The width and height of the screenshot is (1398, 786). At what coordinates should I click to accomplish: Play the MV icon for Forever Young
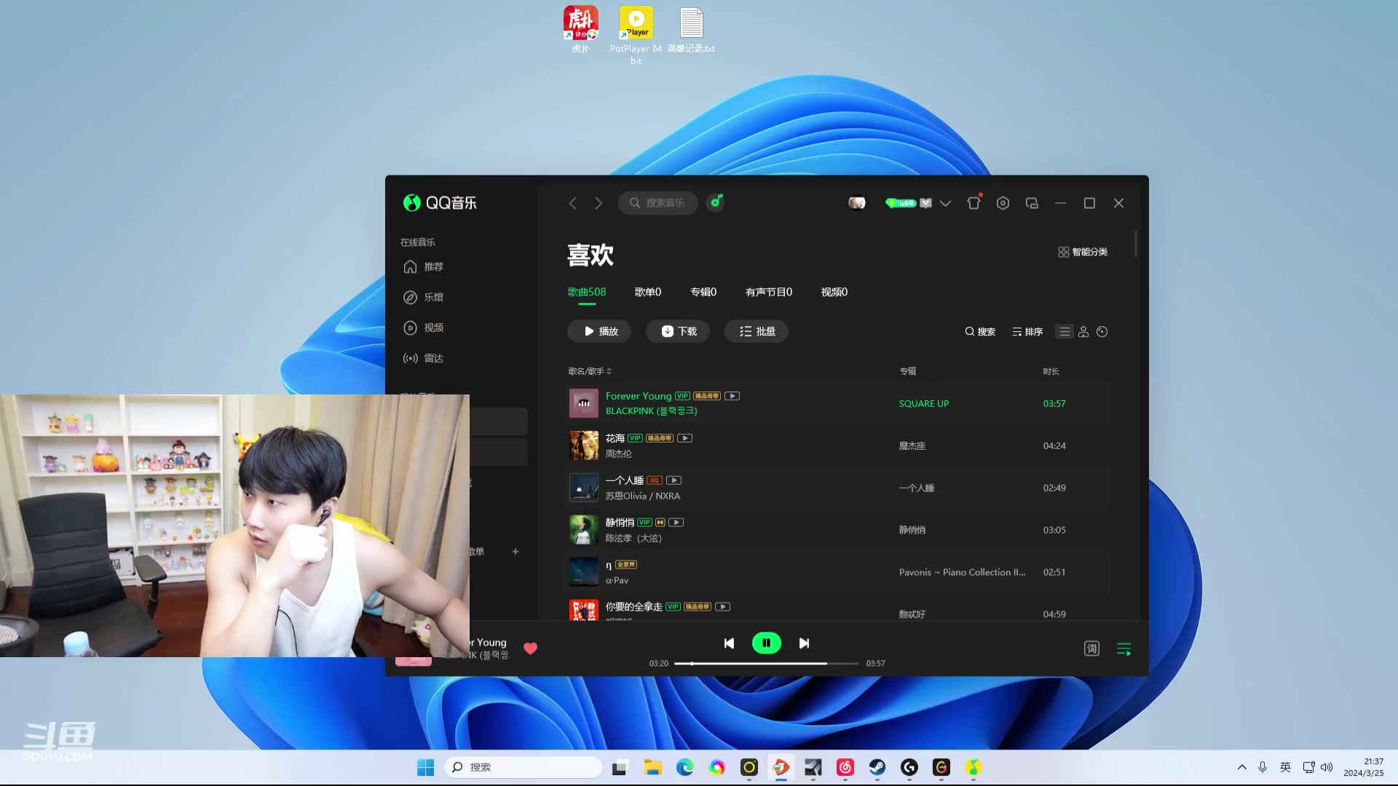(732, 396)
